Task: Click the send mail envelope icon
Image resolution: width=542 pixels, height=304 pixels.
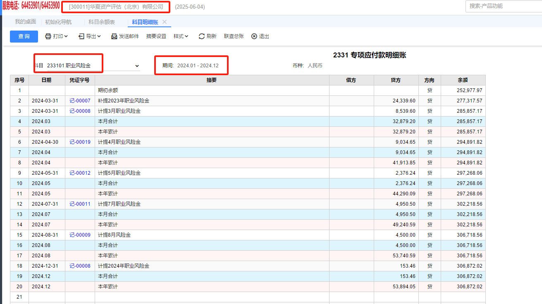Action: pos(114,36)
